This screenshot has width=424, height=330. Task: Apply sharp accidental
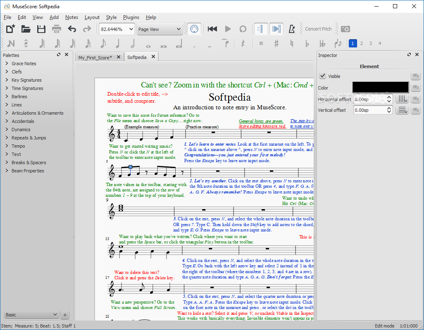pyautogui.click(x=276, y=43)
